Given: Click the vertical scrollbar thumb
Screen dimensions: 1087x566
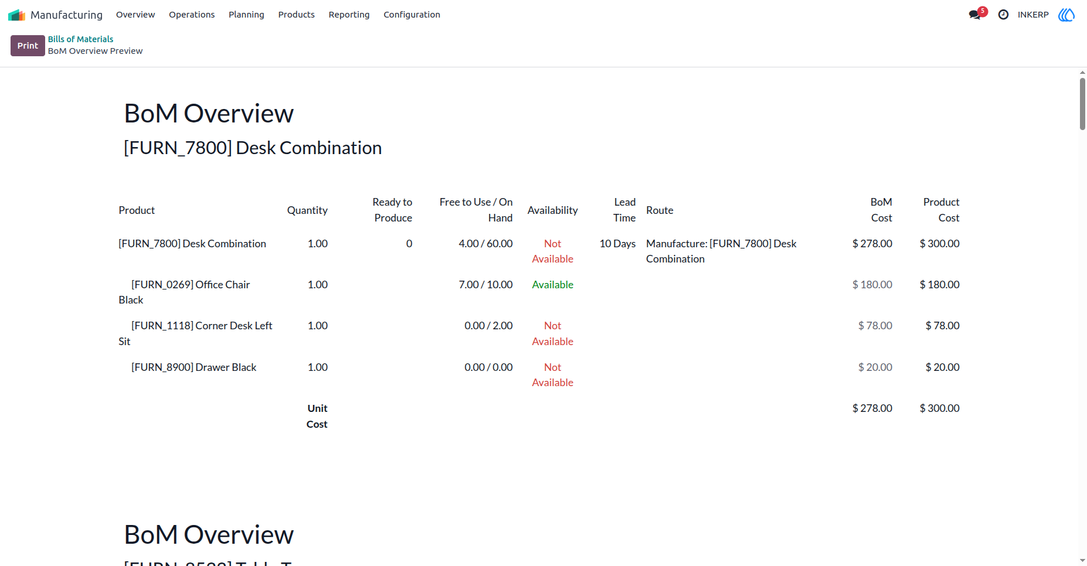Looking at the screenshot, I should [x=1082, y=104].
